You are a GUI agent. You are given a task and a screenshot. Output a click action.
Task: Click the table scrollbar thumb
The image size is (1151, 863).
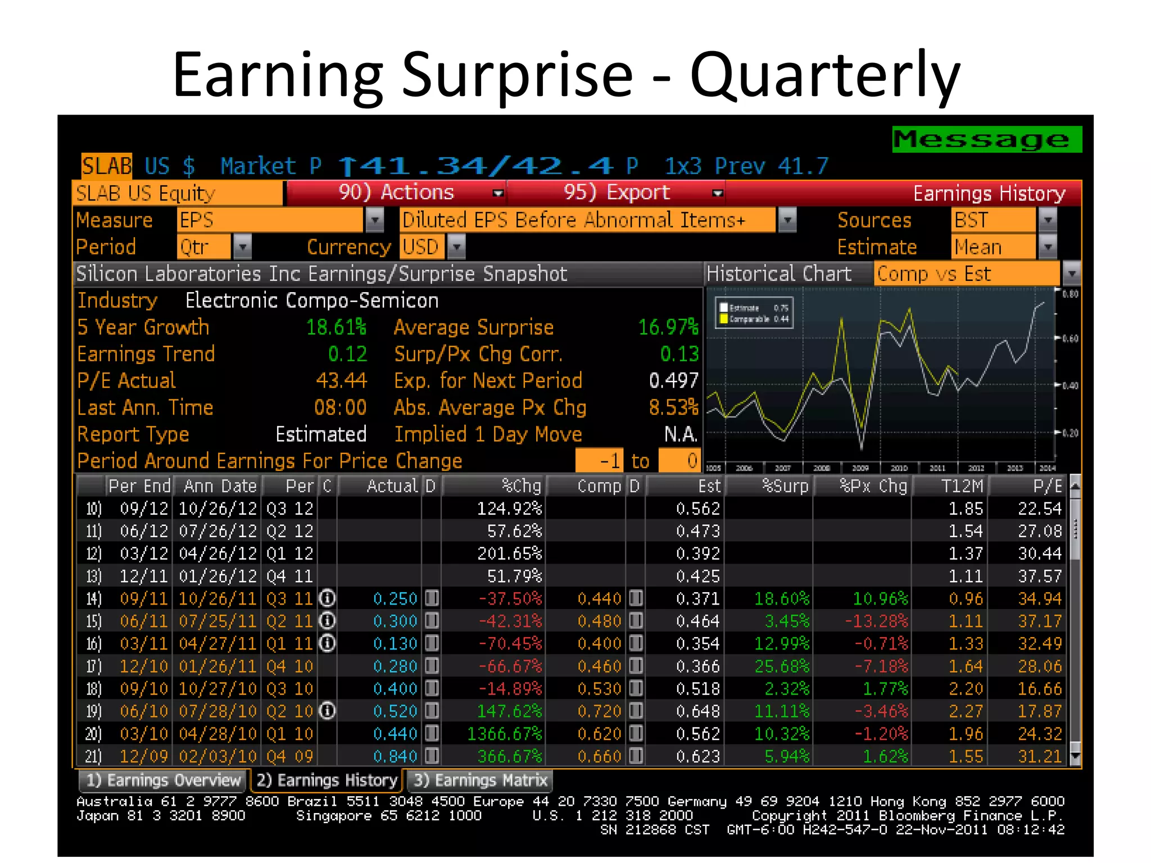pos(1076,529)
